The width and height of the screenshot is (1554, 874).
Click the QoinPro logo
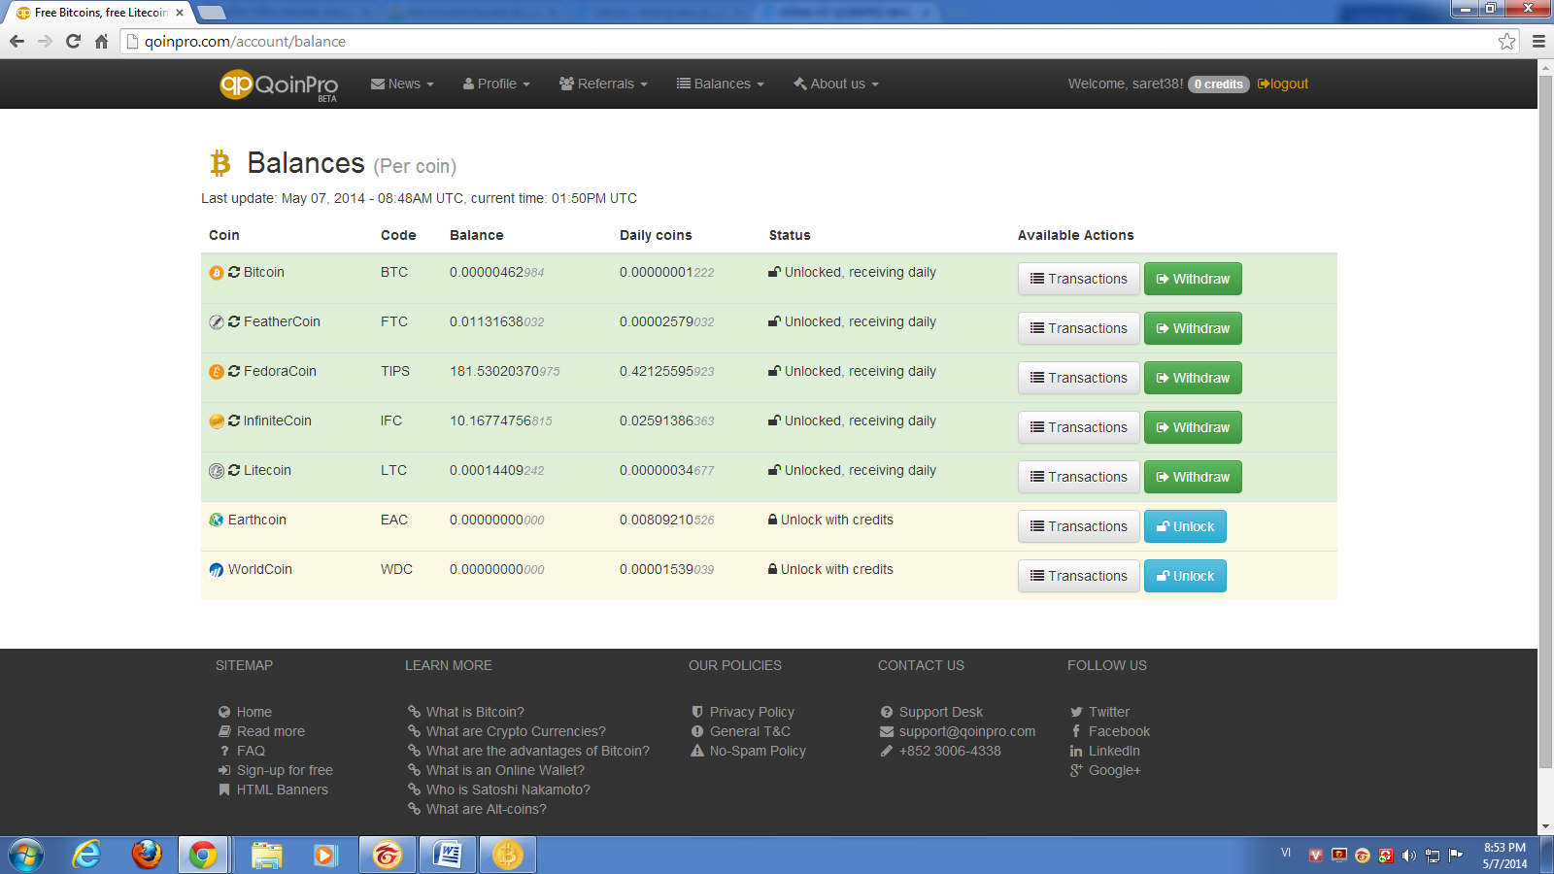279,85
